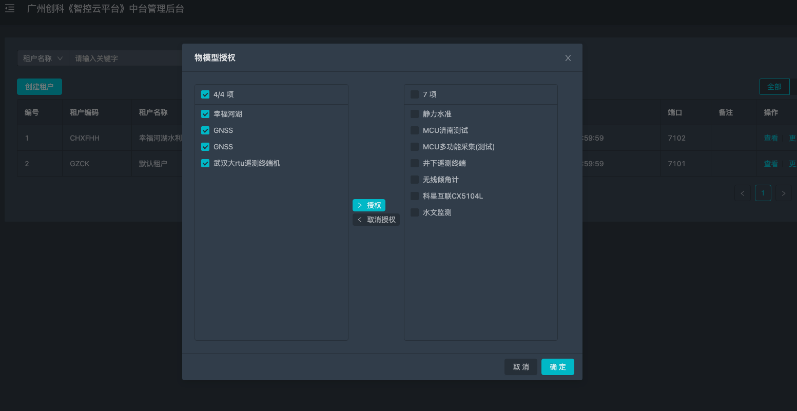Click the left-arrow 取消授权 transfer button
The height and width of the screenshot is (411, 797).
(x=376, y=219)
